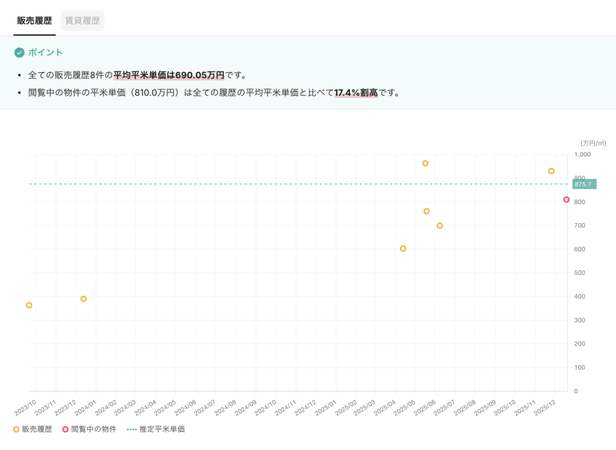Click the yellow data point near 760万円
The width and height of the screenshot is (616, 450).
[427, 211]
